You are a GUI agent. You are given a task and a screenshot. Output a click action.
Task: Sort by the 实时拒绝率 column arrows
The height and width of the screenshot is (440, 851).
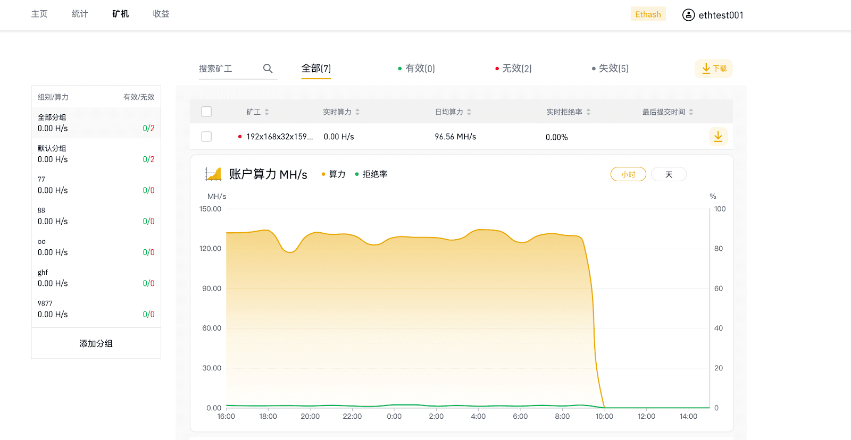[x=588, y=112]
